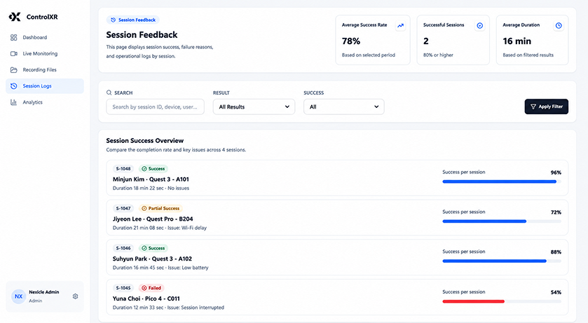Click the Session Feedback badge
Image resolution: width=588 pixels, height=323 pixels.
coord(133,20)
